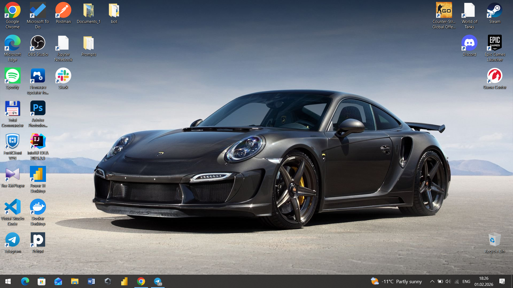
Task: Show hidden system tray icons chevron
Action: pos(432,281)
